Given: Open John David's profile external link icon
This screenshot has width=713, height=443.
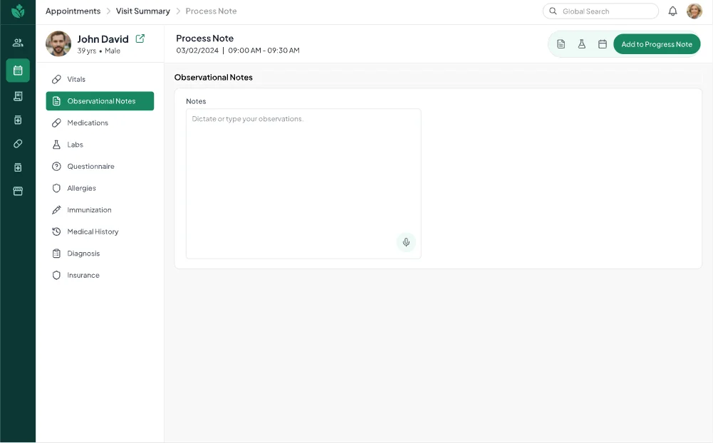Looking at the screenshot, I should 140,38.
